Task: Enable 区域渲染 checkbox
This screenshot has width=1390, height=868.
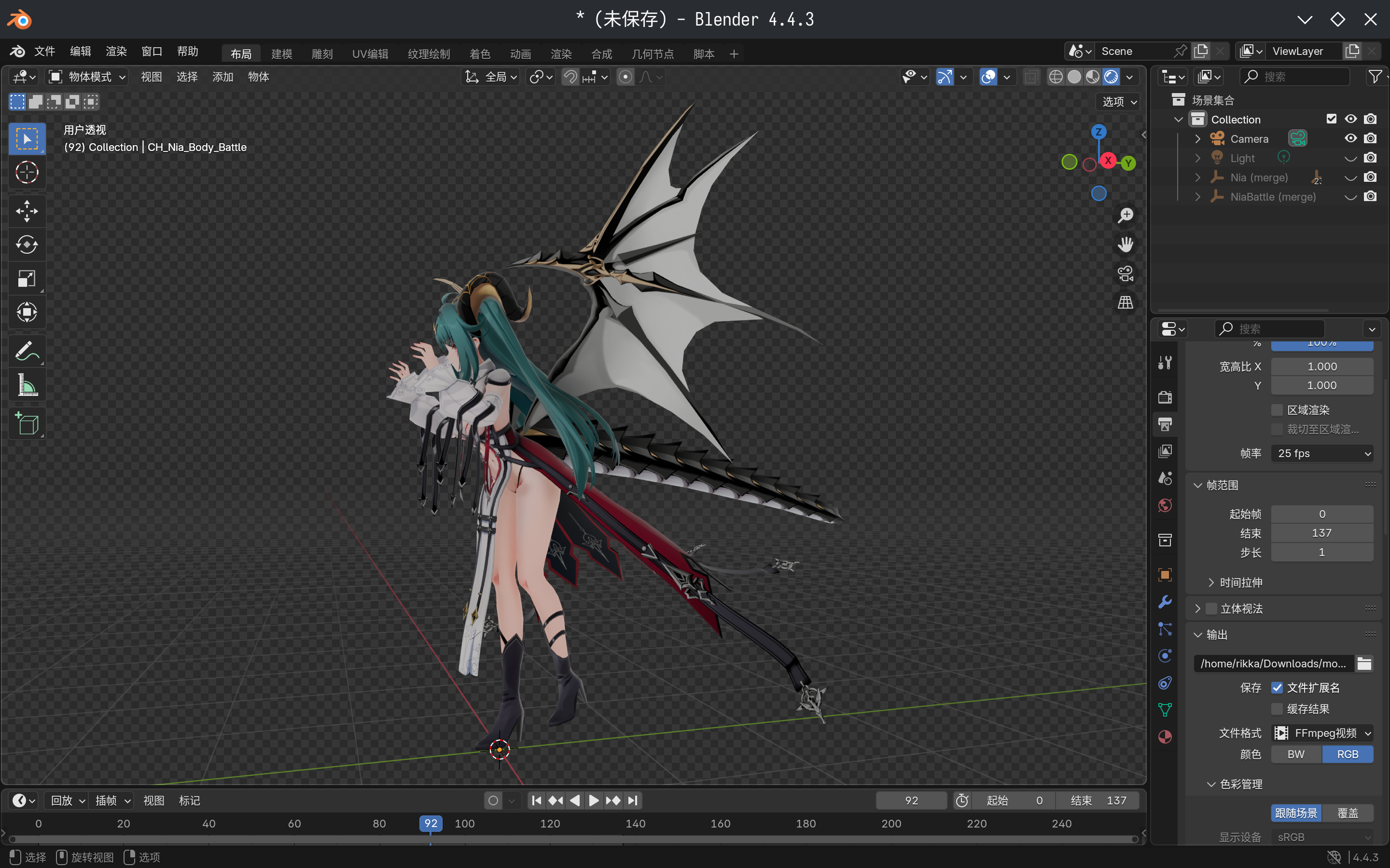Action: coord(1277,410)
